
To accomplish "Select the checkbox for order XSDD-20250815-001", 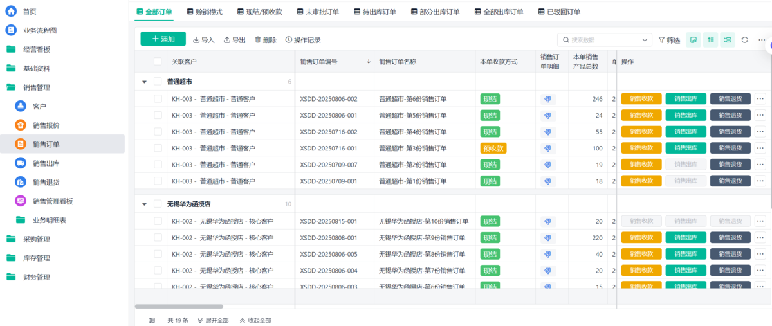I will [x=158, y=221].
